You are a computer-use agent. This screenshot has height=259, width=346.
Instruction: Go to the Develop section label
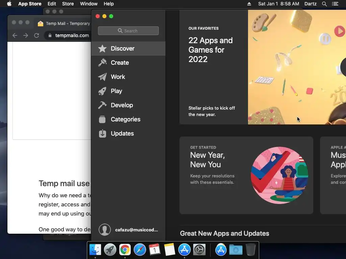[122, 105]
